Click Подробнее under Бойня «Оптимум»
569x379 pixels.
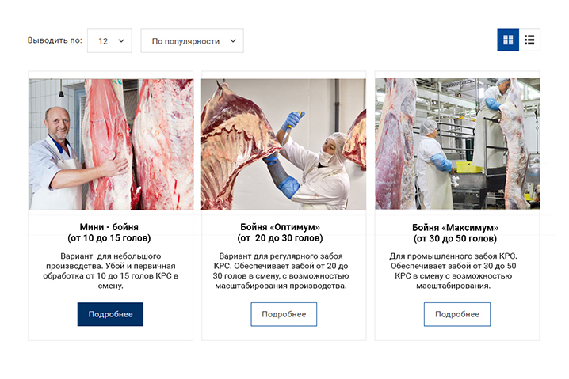[284, 314]
